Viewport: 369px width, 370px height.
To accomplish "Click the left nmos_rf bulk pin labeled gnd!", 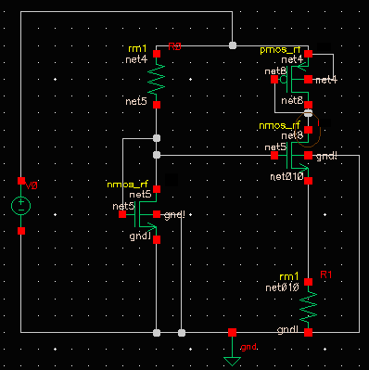I will [157, 214].
